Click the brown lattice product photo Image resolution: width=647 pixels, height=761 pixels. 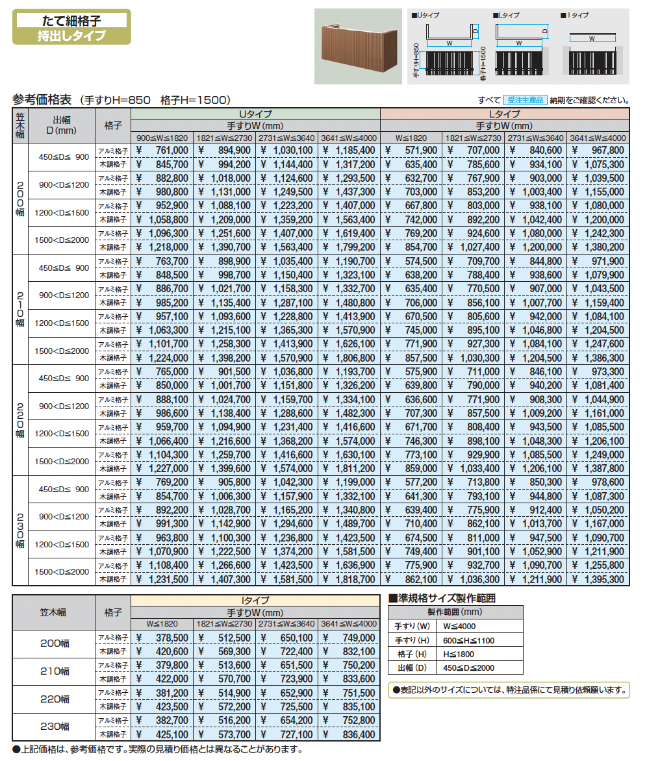coord(358,46)
